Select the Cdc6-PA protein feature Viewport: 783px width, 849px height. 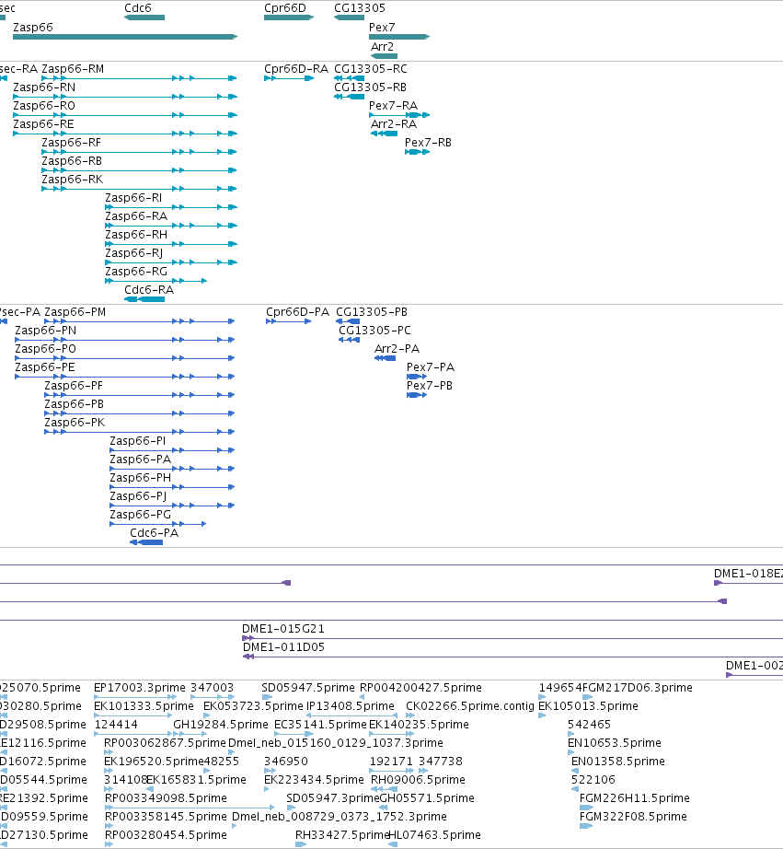[x=146, y=542]
